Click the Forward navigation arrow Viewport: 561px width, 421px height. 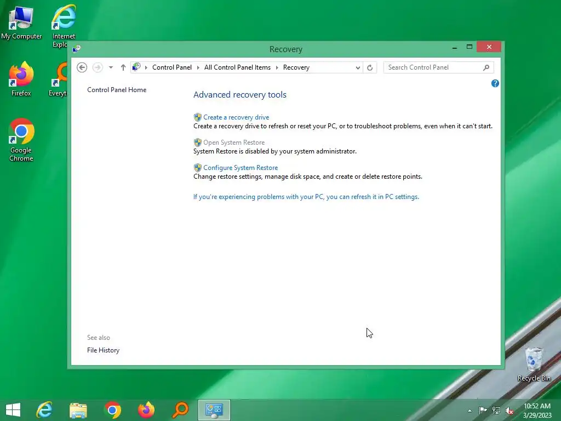(98, 67)
